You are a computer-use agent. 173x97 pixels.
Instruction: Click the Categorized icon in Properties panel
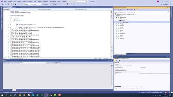click(115, 61)
